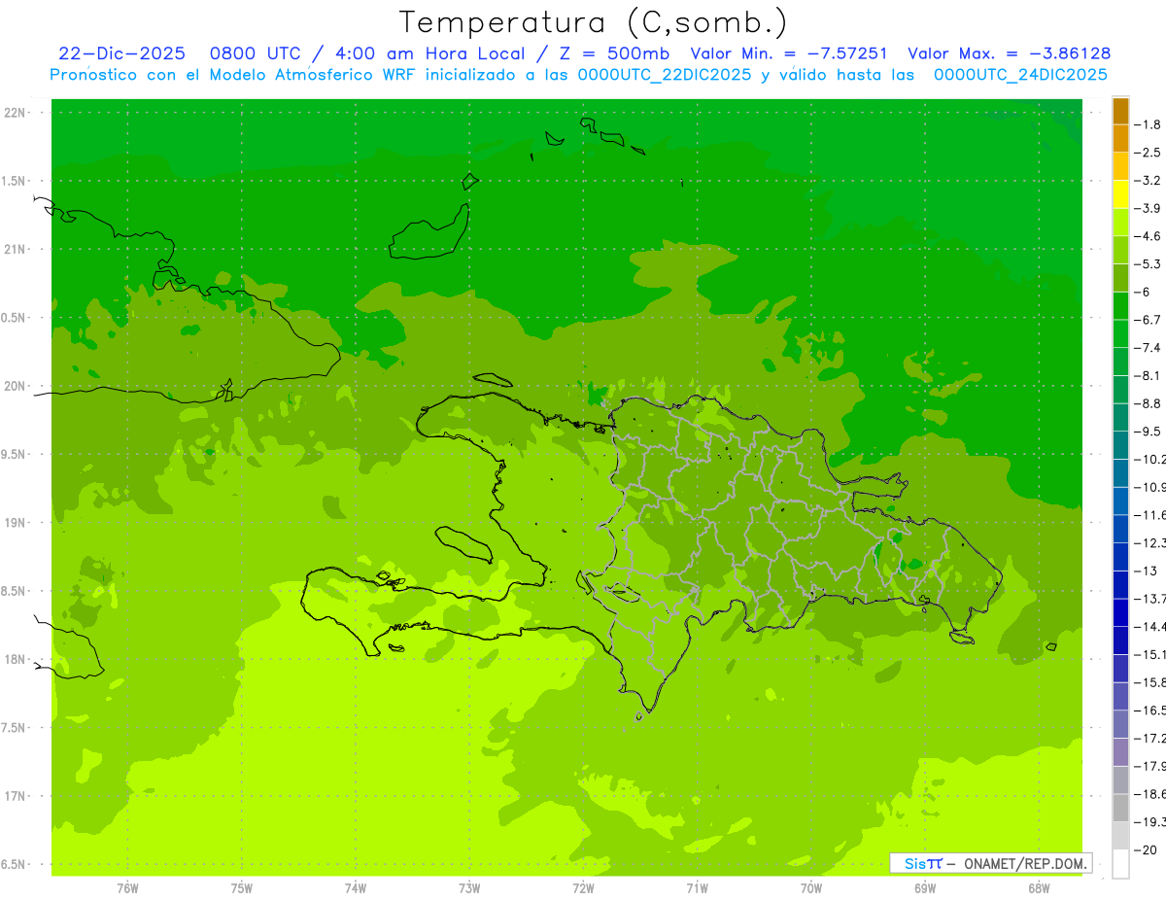Click the legend value "-8.8"
The height and width of the screenshot is (901, 1166).
(1149, 403)
